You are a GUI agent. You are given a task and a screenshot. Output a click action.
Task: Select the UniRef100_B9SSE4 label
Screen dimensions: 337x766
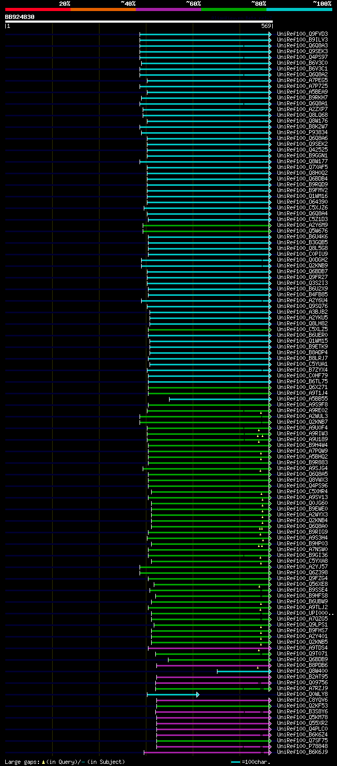pyautogui.click(x=302, y=590)
